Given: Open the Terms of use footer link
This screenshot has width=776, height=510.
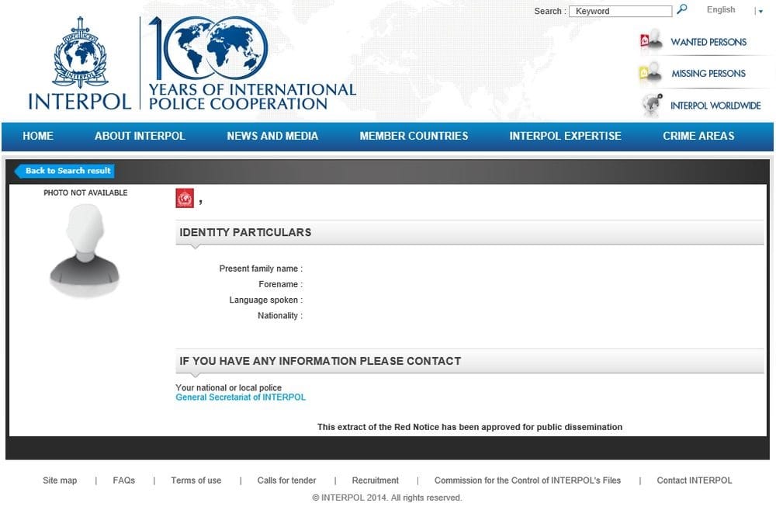Looking at the screenshot, I should (196, 481).
